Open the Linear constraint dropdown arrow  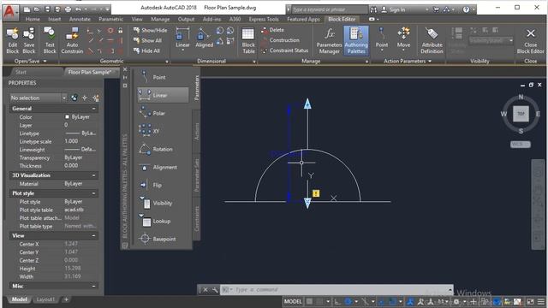tap(182, 50)
